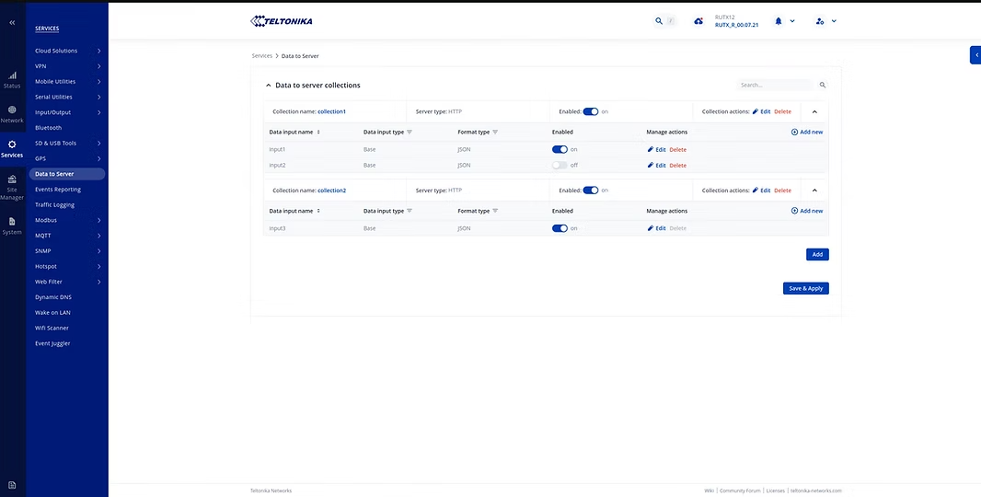Open the Status section in sidebar

click(12, 79)
